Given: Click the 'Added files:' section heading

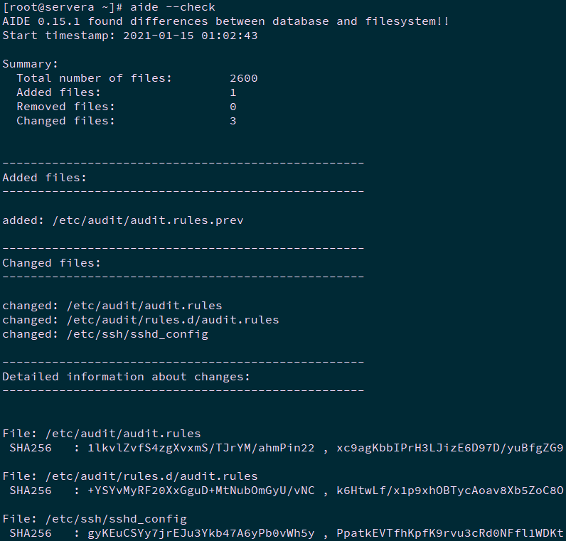Looking at the screenshot, I should (x=44, y=178).
